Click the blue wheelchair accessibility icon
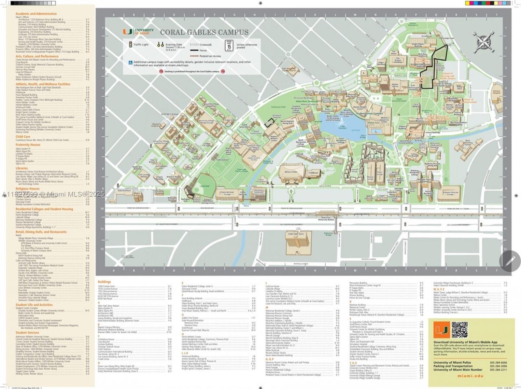 (x=131, y=62)
